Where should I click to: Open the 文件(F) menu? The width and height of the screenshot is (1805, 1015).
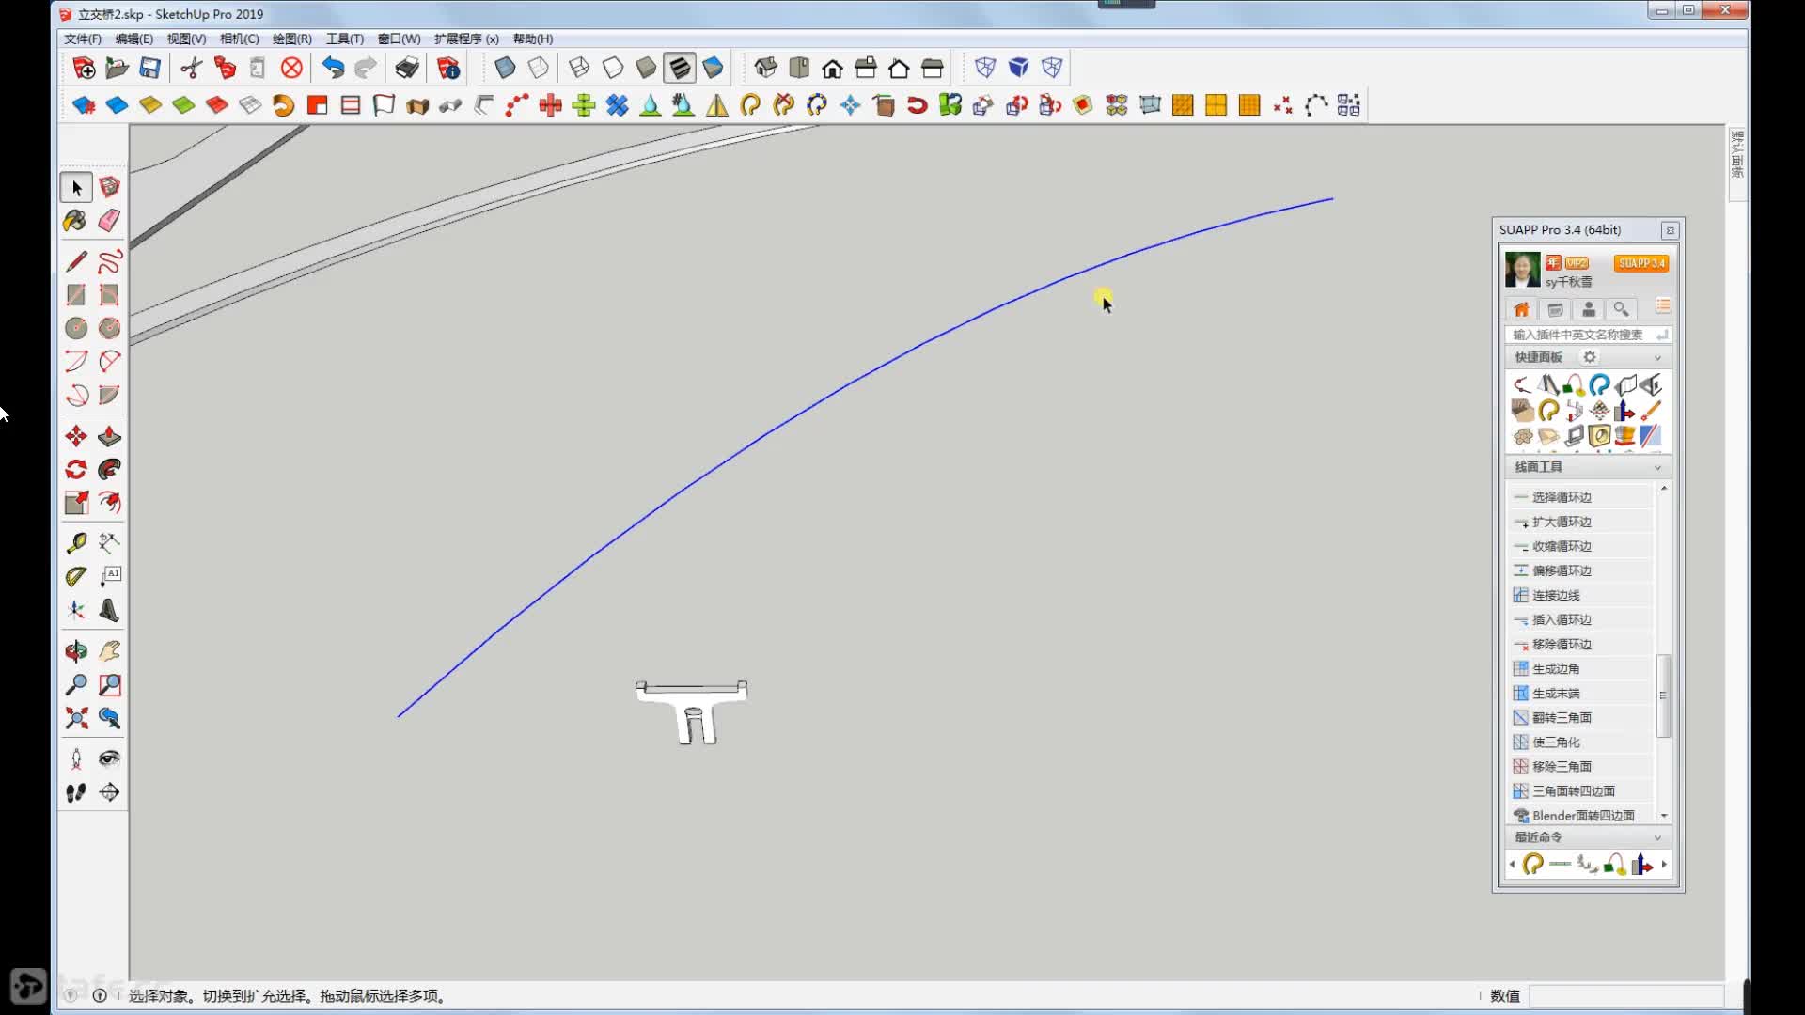point(83,39)
